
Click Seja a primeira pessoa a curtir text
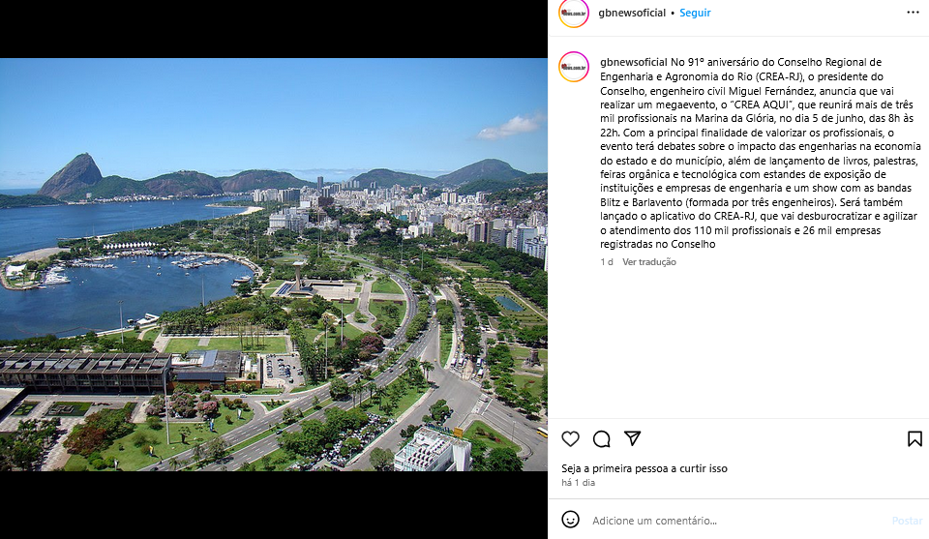coord(644,468)
